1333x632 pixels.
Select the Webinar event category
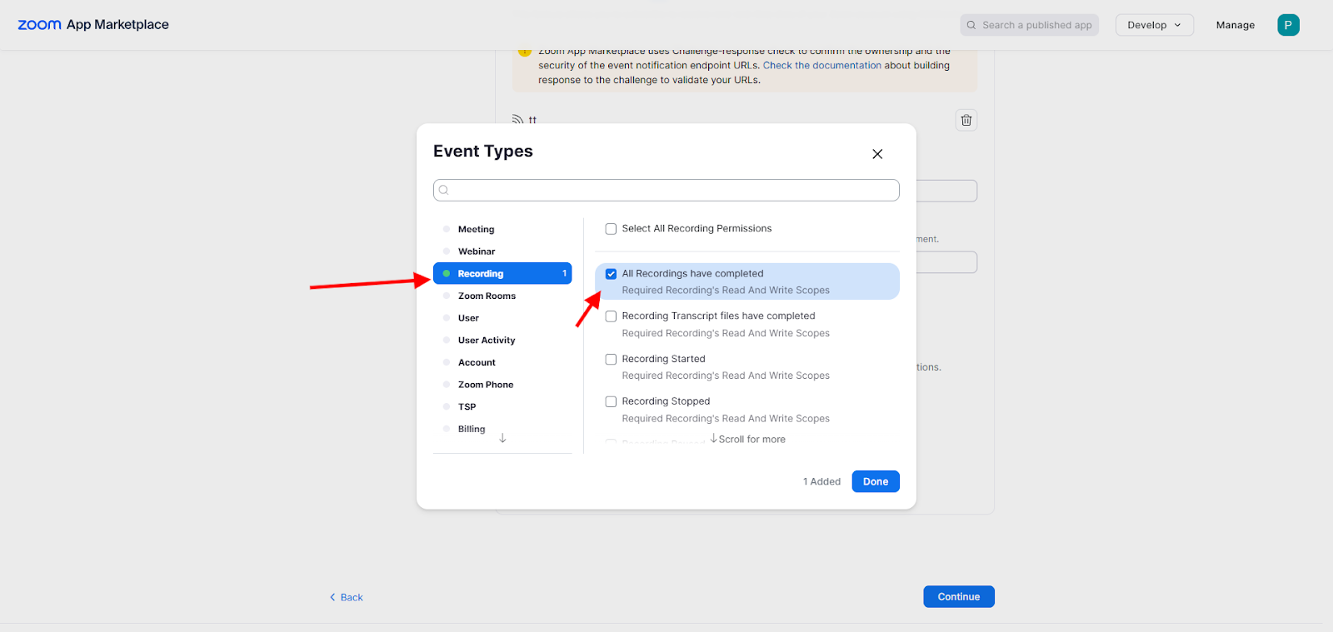502,251
